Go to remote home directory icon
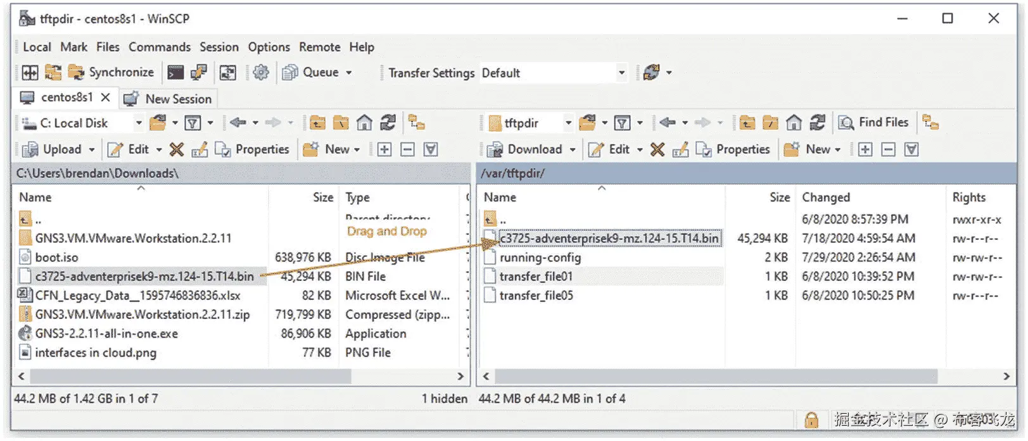Screen dimensions: 1028x441 click(794, 123)
